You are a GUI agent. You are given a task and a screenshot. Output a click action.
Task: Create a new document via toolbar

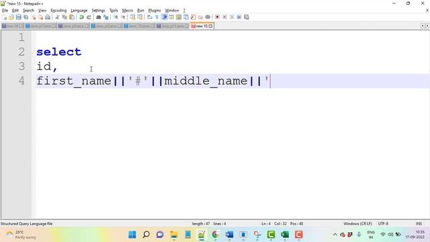point(5,17)
